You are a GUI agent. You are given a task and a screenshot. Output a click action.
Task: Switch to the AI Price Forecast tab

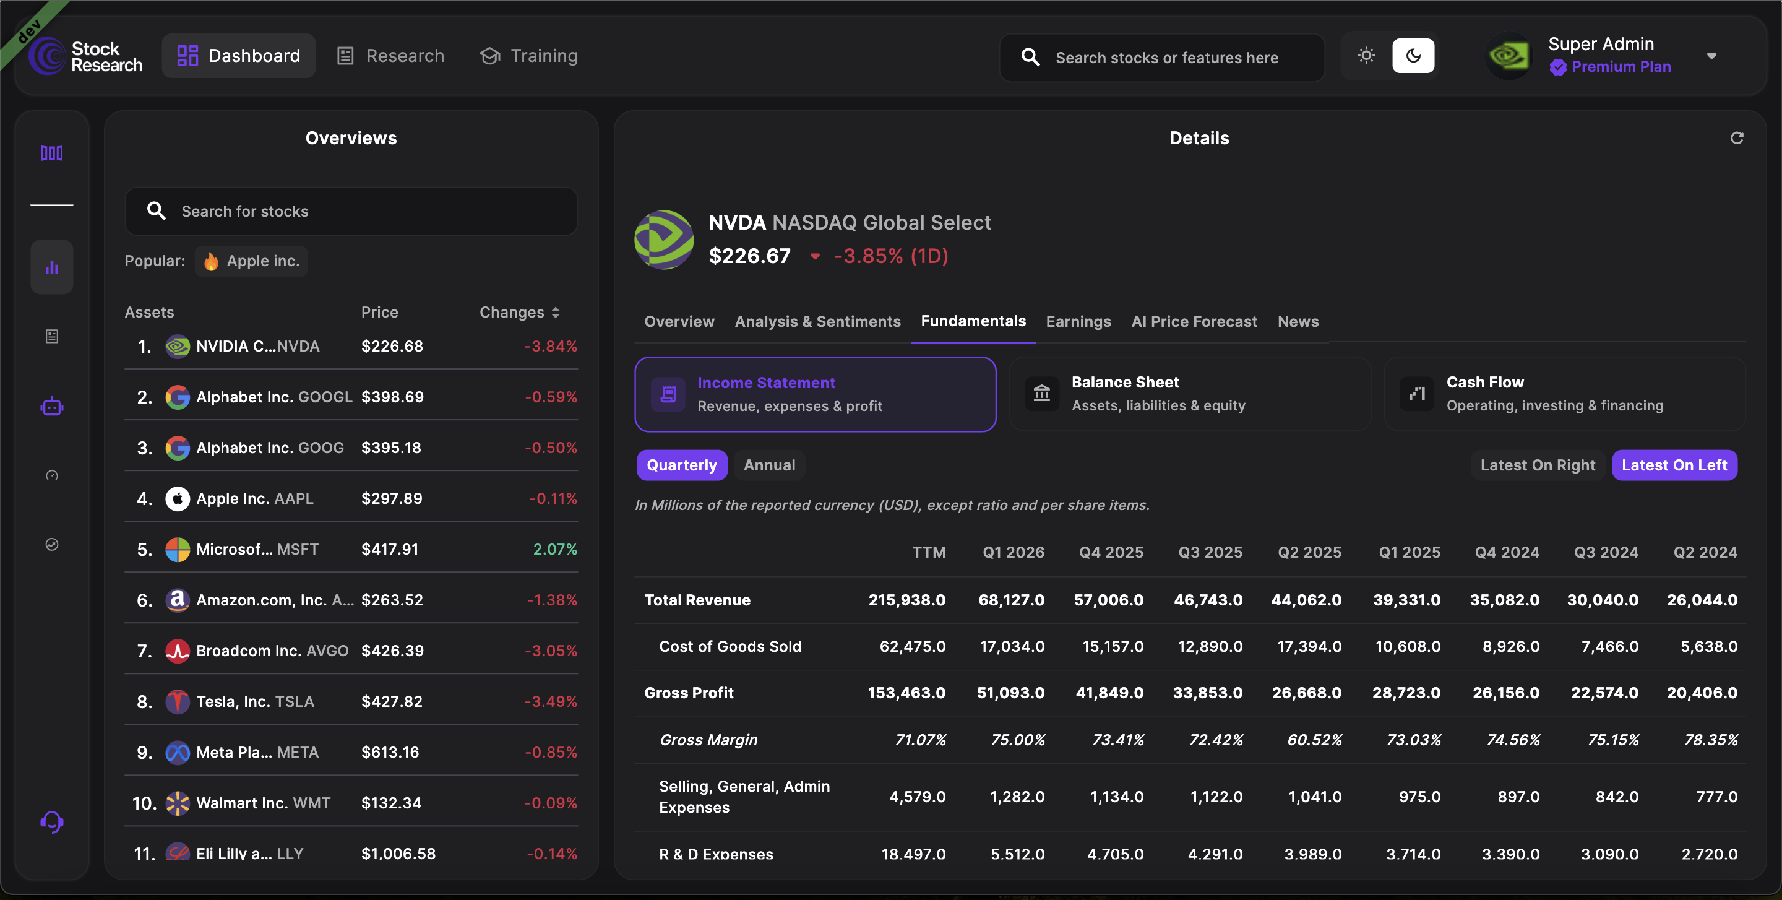click(1194, 322)
